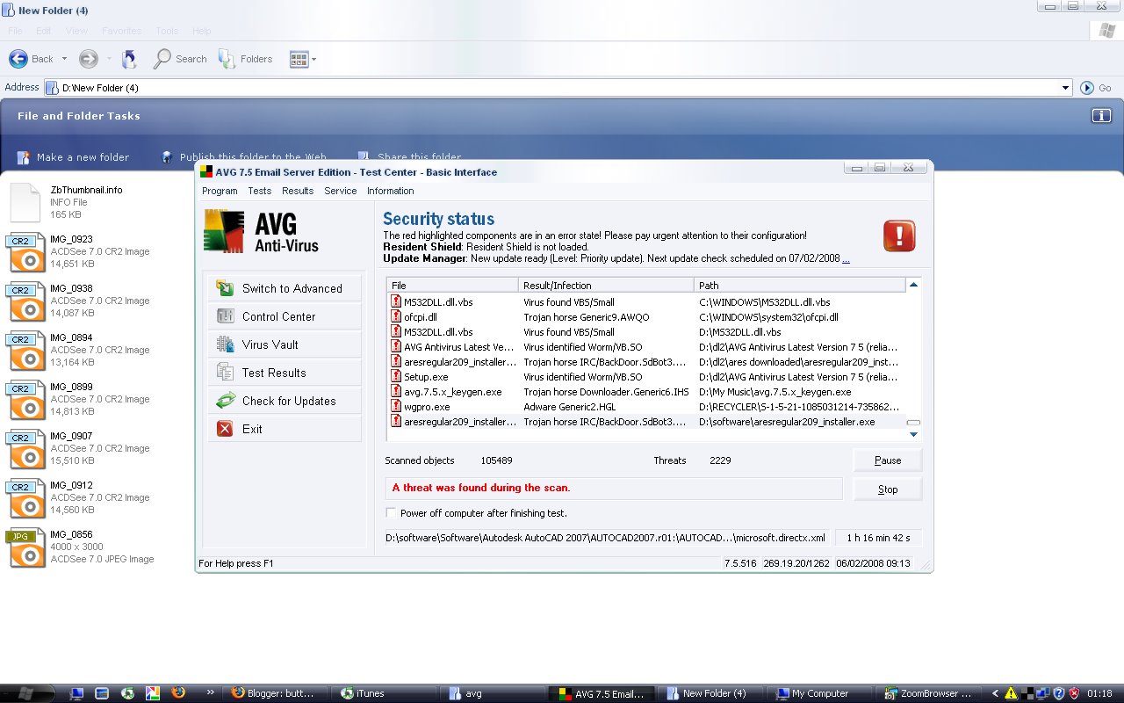Click the Forward arrow in Explorer toolbar

coord(89,59)
